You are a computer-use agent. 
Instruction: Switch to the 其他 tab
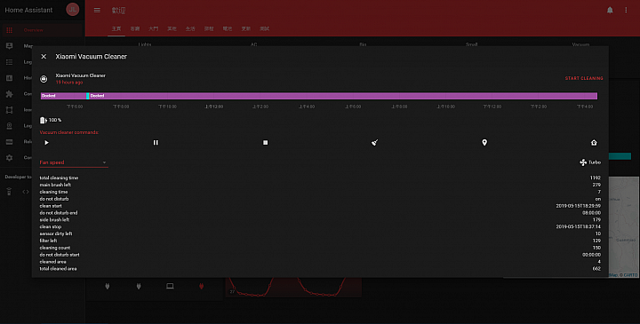(x=172, y=29)
